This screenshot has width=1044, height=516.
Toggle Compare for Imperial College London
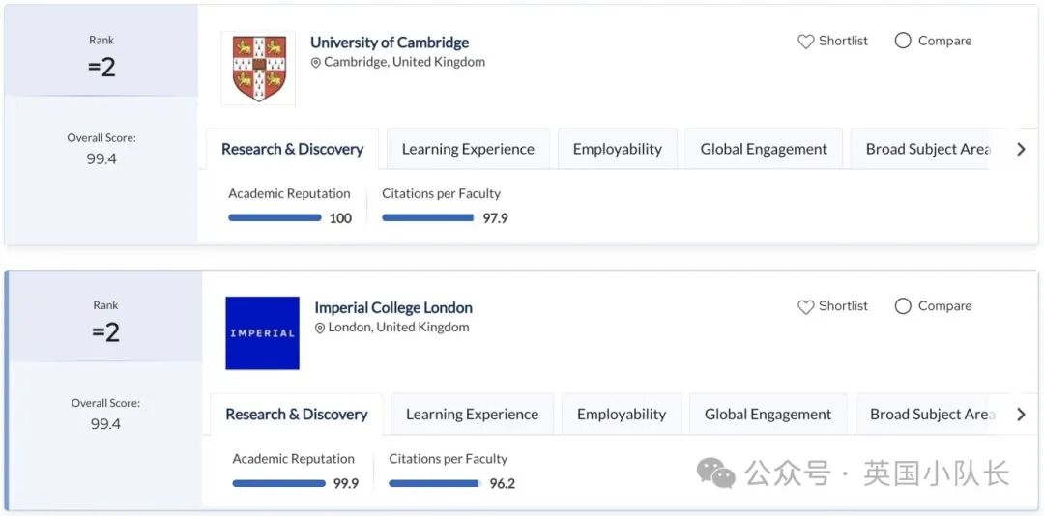[903, 306]
